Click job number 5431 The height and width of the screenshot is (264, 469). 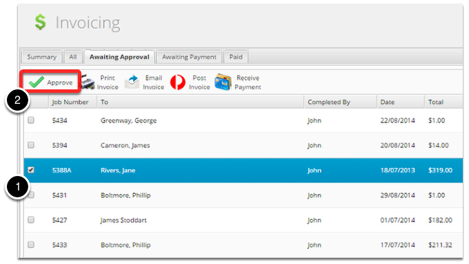pyautogui.click(x=59, y=195)
